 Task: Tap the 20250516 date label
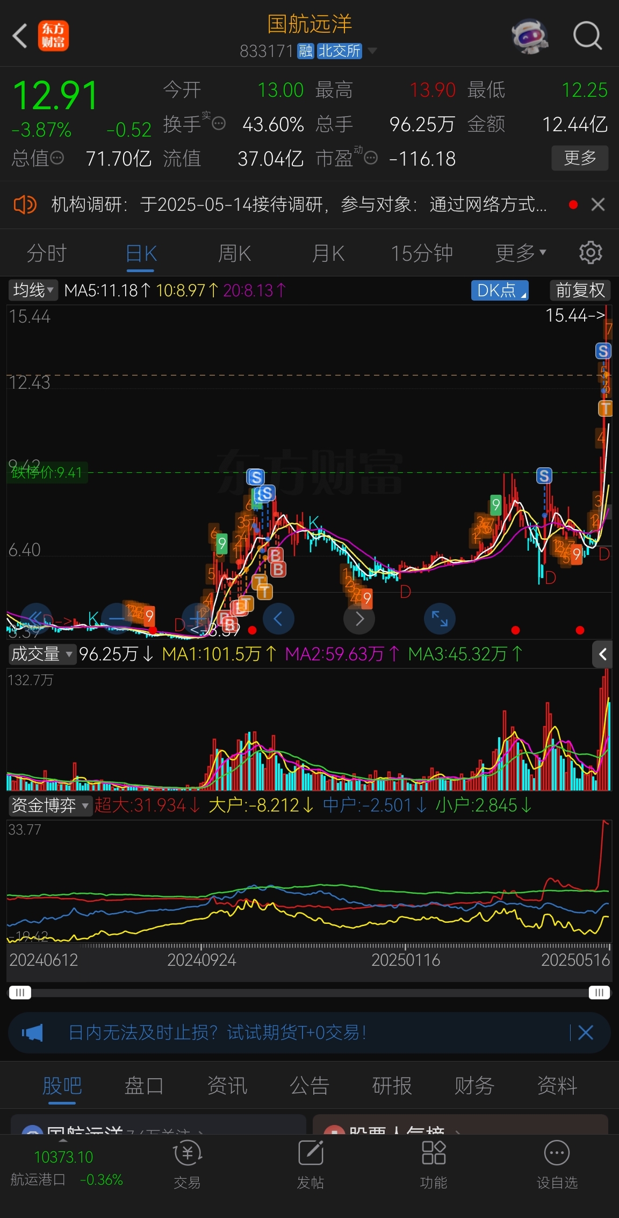click(x=575, y=960)
